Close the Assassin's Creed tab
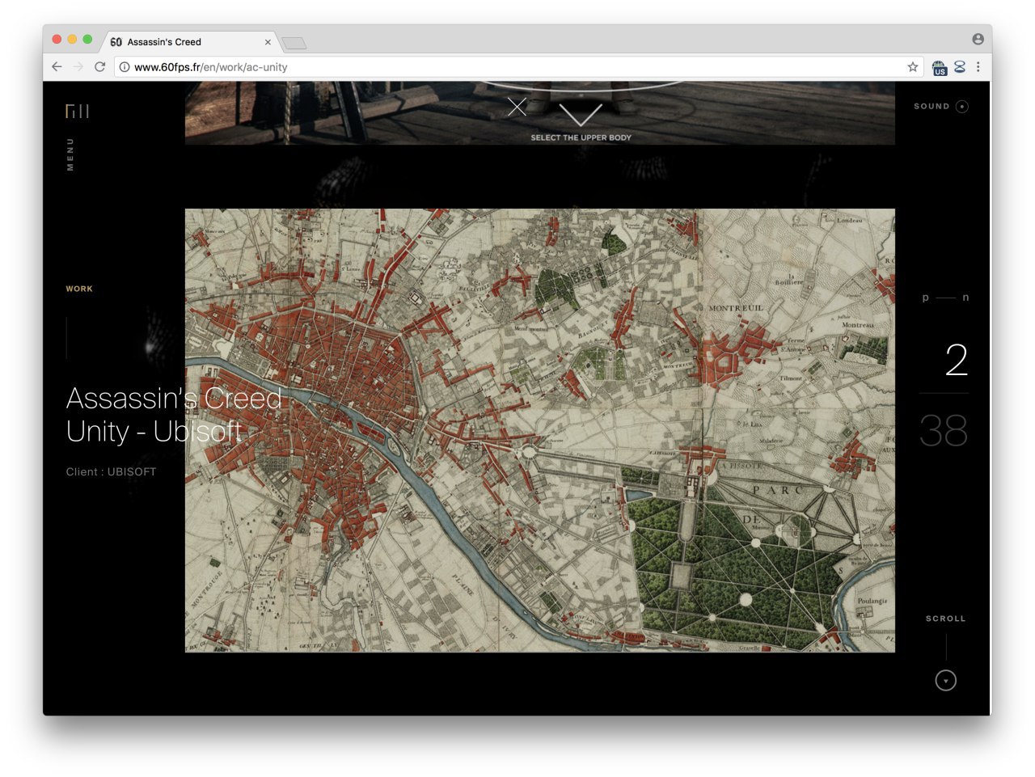1035x777 pixels. click(x=268, y=42)
